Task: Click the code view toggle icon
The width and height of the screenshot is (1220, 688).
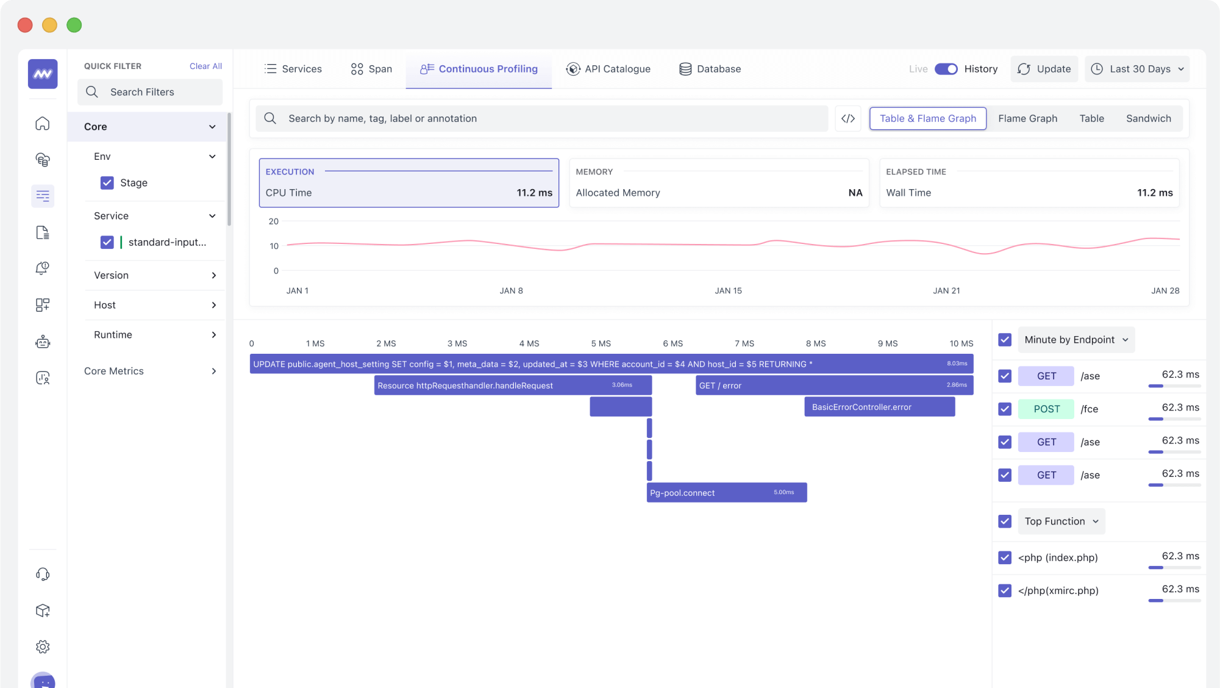Action: point(848,118)
